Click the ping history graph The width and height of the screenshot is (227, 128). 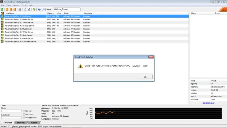click(158, 113)
